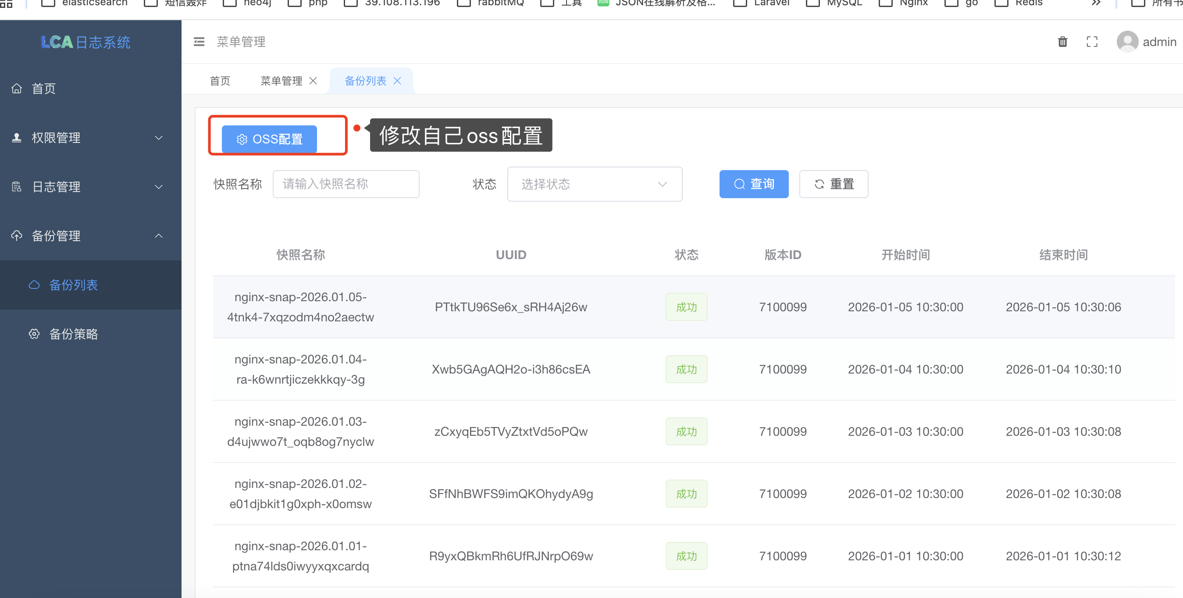This screenshot has height=598, width=1183.
Task: Switch to the 首页 tab
Action: pyautogui.click(x=220, y=81)
